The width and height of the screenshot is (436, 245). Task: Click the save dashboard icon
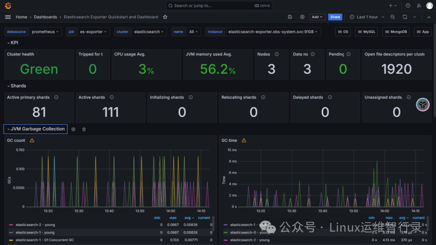click(290, 17)
